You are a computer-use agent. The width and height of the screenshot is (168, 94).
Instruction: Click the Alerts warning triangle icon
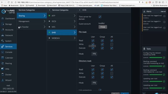point(144,11)
